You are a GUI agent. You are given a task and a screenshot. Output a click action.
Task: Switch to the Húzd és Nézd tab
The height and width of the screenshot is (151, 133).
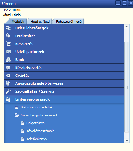pyautogui.click(x=40, y=22)
